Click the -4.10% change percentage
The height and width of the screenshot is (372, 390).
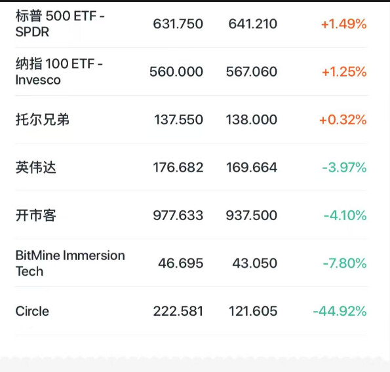point(345,215)
